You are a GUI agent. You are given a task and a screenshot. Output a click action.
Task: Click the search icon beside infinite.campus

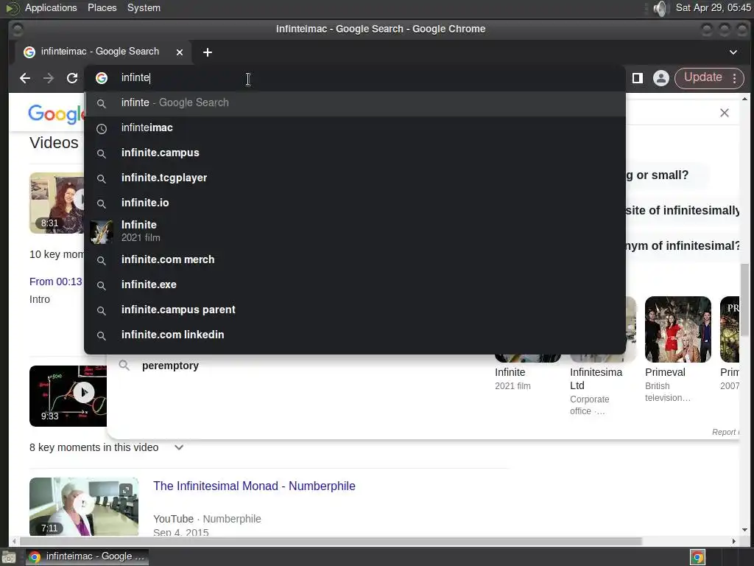[x=102, y=153]
